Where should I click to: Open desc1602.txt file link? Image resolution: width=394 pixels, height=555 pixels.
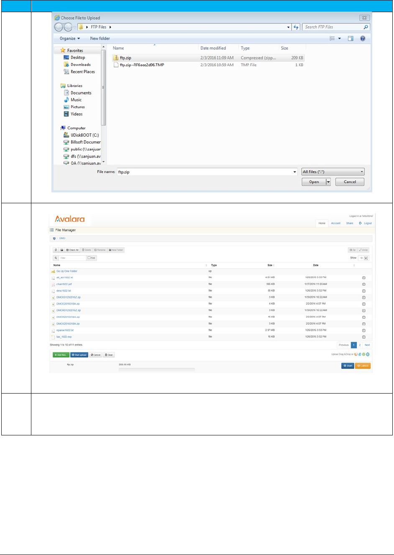pyautogui.click(x=64, y=291)
